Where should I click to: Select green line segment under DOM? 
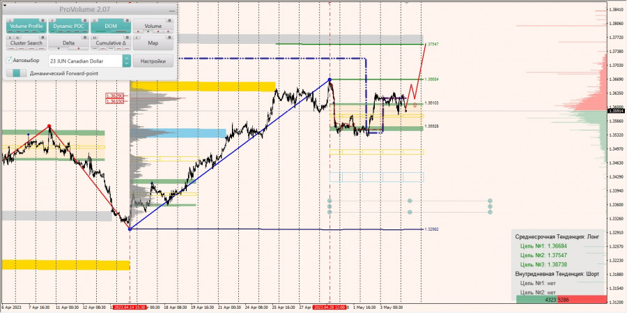coord(101,31)
